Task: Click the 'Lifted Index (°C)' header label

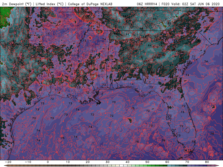Action: [x=50, y=4]
